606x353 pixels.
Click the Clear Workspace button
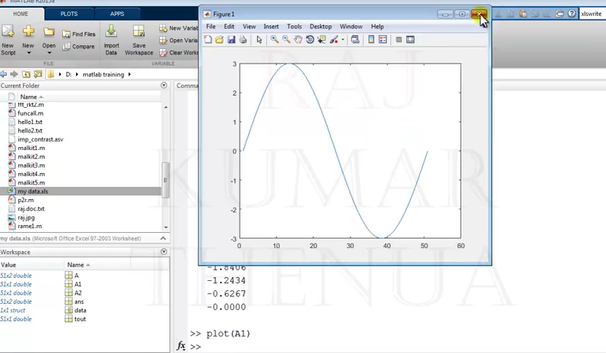[x=179, y=53]
